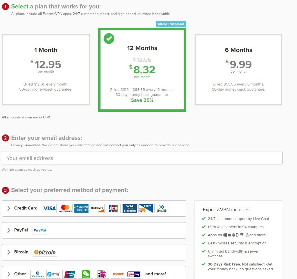The image size is (297, 279).
Task: Click the Linux penguin icon in Apps list
Action: [247, 235]
